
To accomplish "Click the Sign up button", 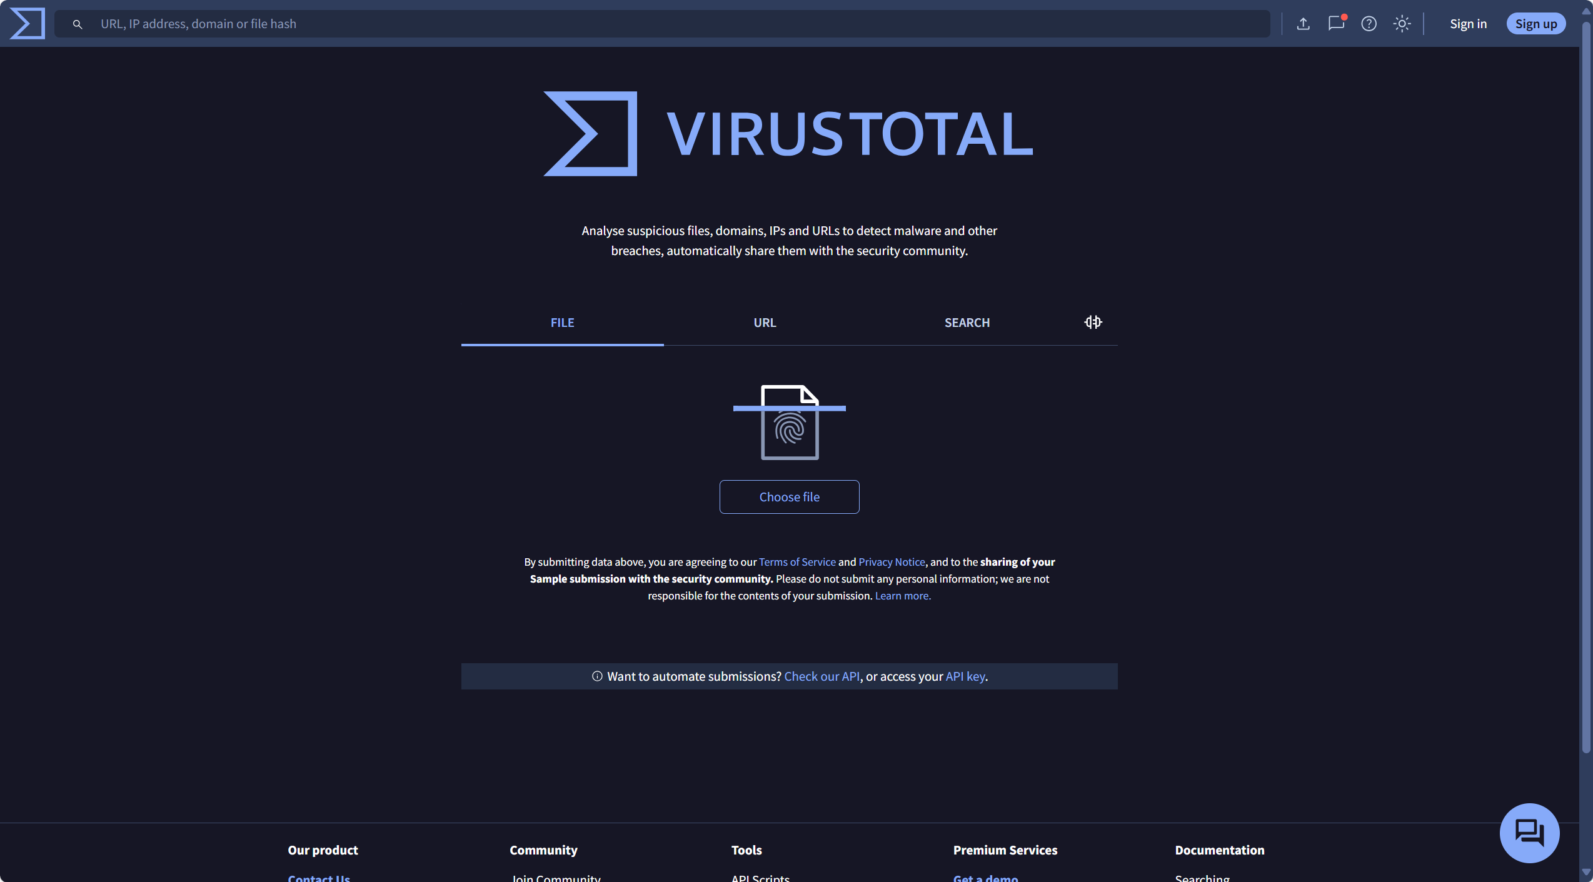I will pyautogui.click(x=1535, y=24).
